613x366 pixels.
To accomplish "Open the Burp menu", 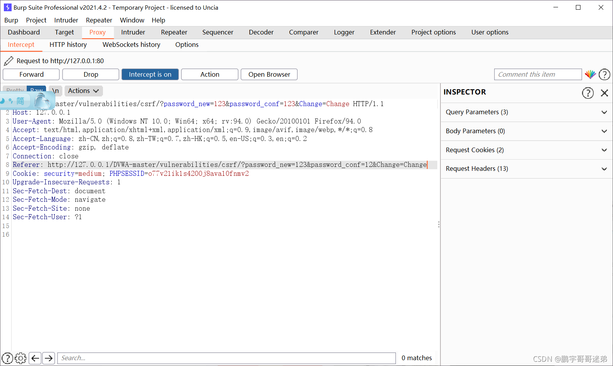I will pos(11,20).
